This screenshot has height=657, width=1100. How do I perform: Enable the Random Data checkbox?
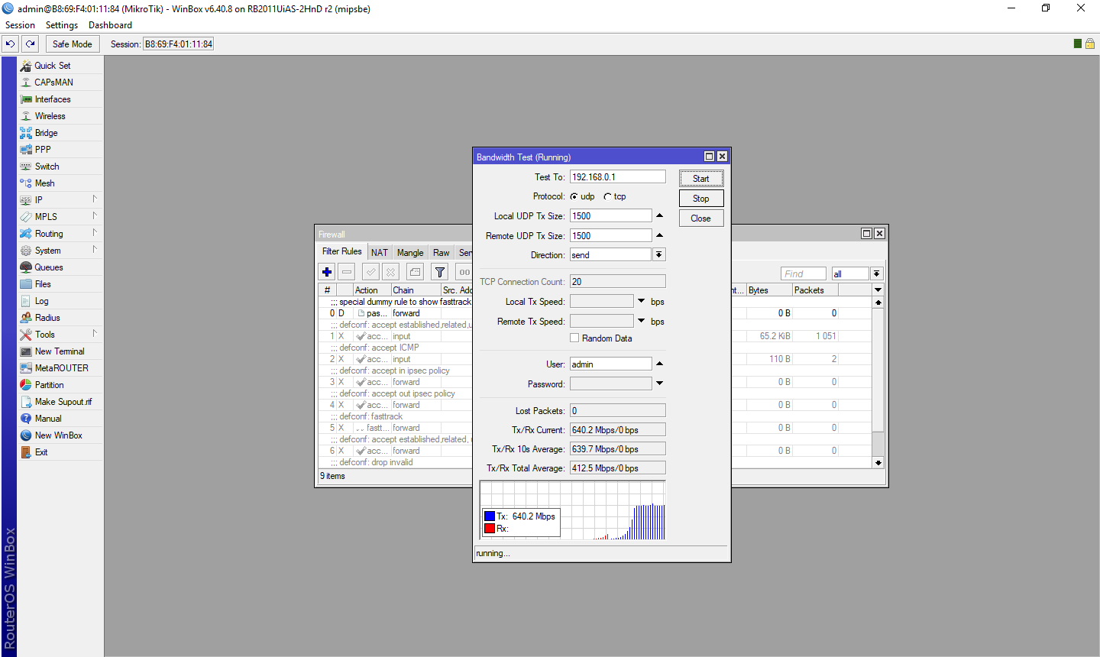574,338
